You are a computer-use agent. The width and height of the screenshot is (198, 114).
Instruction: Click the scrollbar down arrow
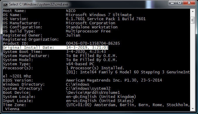pos(193,108)
